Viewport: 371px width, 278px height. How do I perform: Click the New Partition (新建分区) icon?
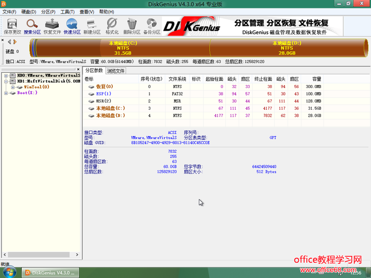click(92, 26)
